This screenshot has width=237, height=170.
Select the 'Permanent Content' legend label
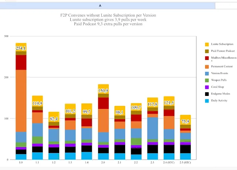[x=222, y=66]
